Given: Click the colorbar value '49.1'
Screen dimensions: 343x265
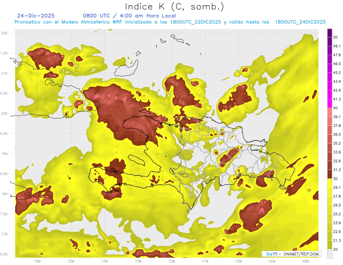Looking at the screenshot, I should [337, 46].
